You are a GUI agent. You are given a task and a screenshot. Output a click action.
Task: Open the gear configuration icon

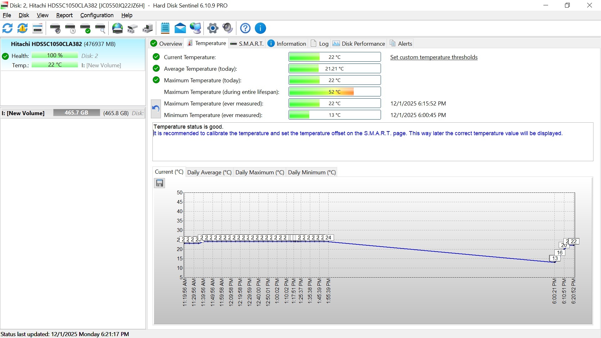(213, 28)
